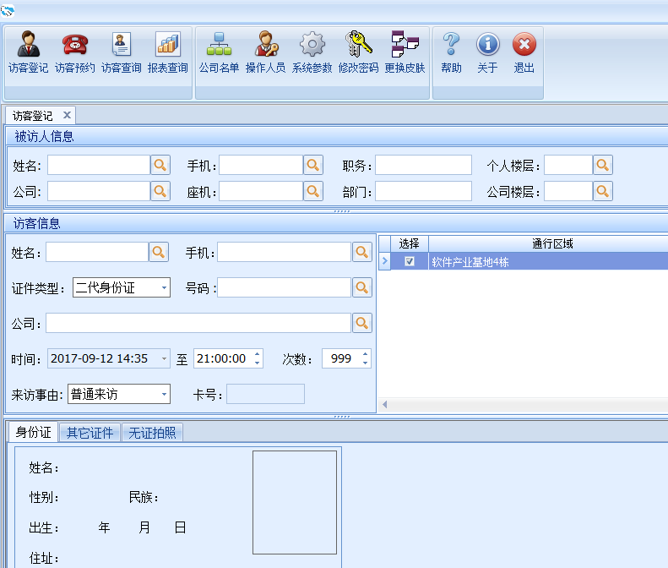Toggle checkbox for 软件产业基地4栋 area
Viewport: 668px width, 568px height.
[410, 261]
